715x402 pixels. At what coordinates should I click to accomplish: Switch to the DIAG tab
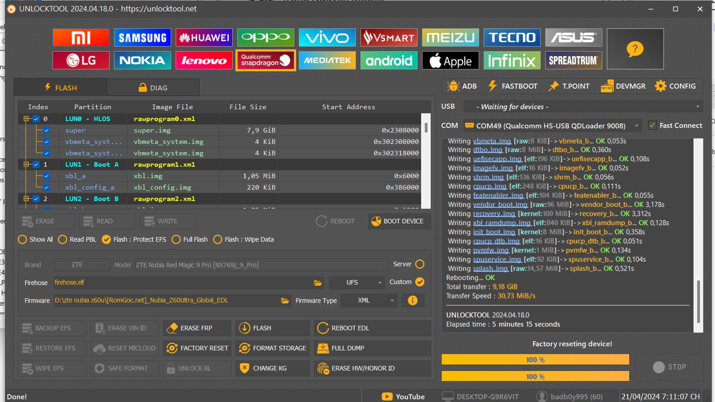pyautogui.click(x=153, y=88)
